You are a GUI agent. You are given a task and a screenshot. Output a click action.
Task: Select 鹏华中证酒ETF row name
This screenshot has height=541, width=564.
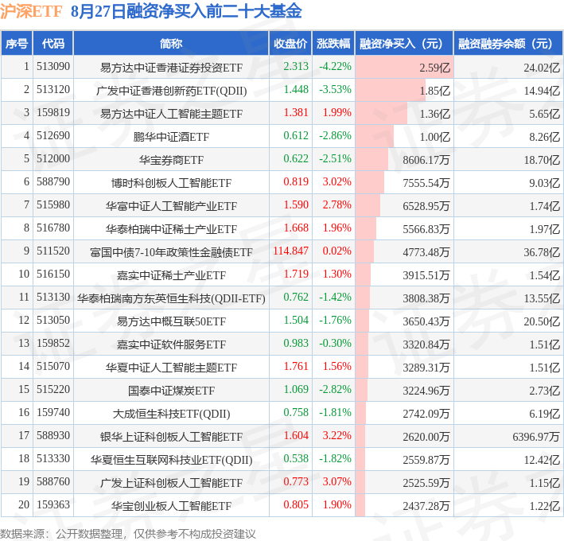pyautogui.click(x=171, y=137)
